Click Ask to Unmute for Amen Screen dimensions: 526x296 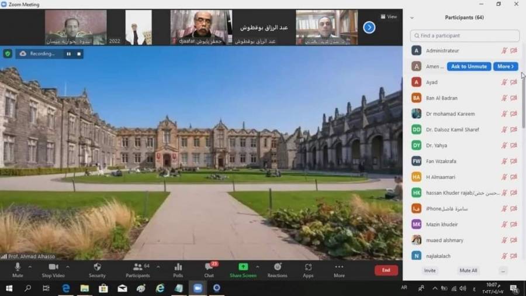point(469,67)
